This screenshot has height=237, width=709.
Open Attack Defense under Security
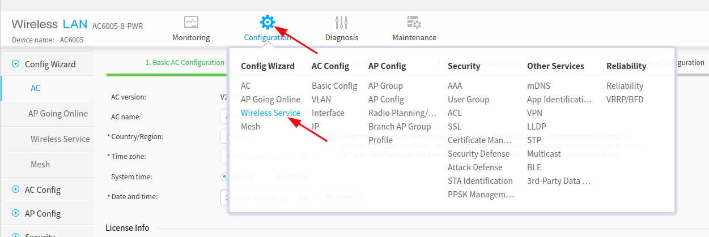pyautogui.click(x=474, y=167)
